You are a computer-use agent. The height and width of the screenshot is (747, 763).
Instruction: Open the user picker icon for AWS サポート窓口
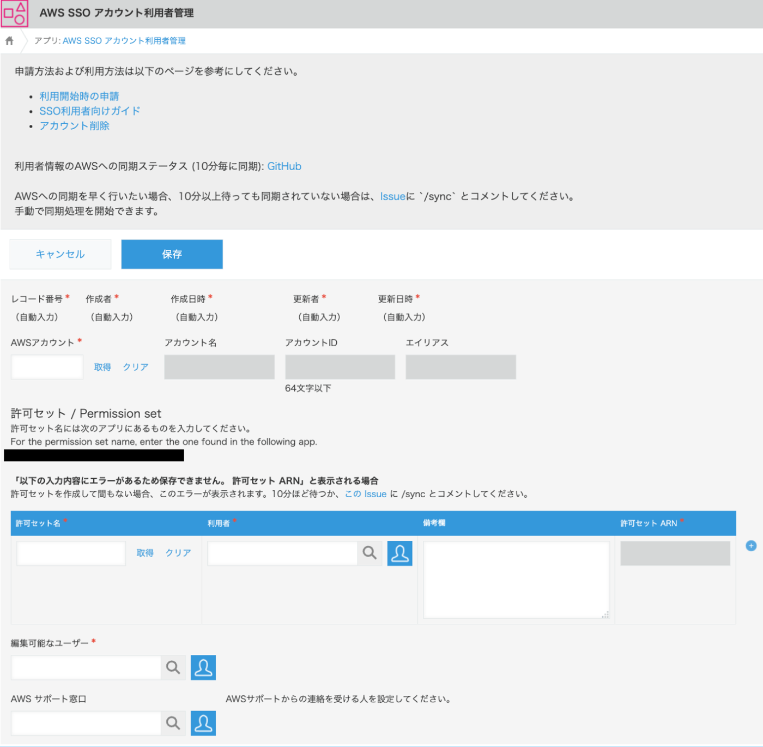click(x=203, y=723)
